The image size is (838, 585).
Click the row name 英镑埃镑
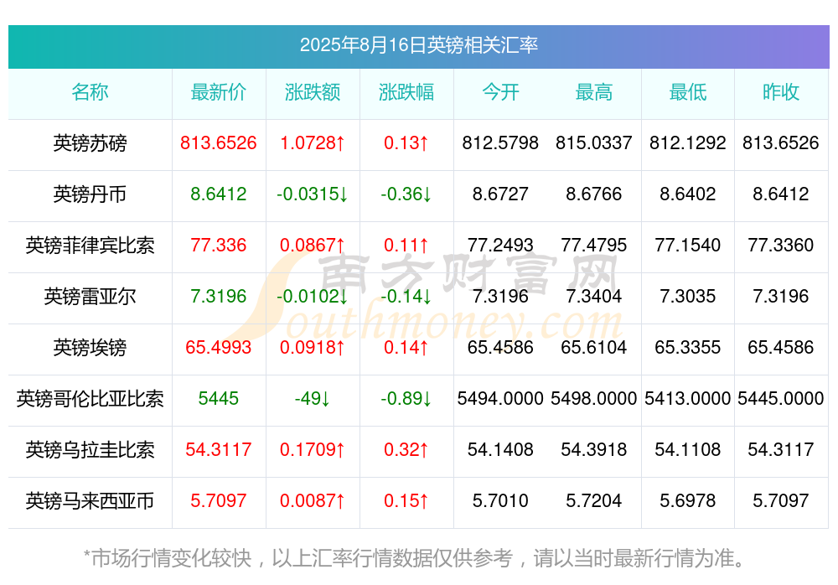(x=90, y=348)
